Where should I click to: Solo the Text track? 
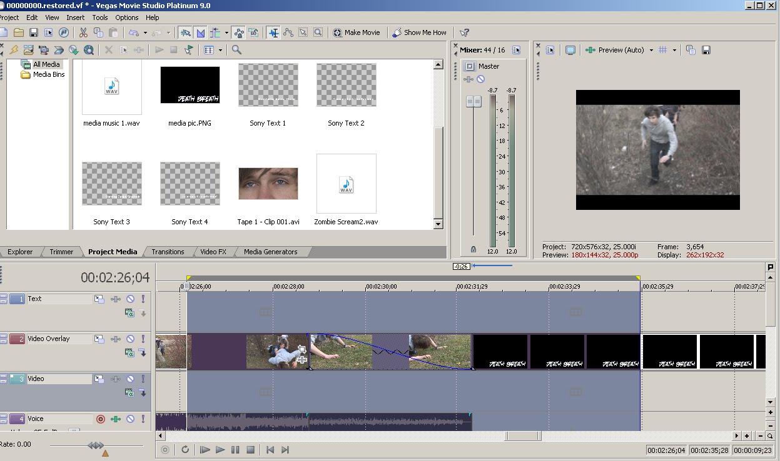pyautogui.click(x=143, y=299)
